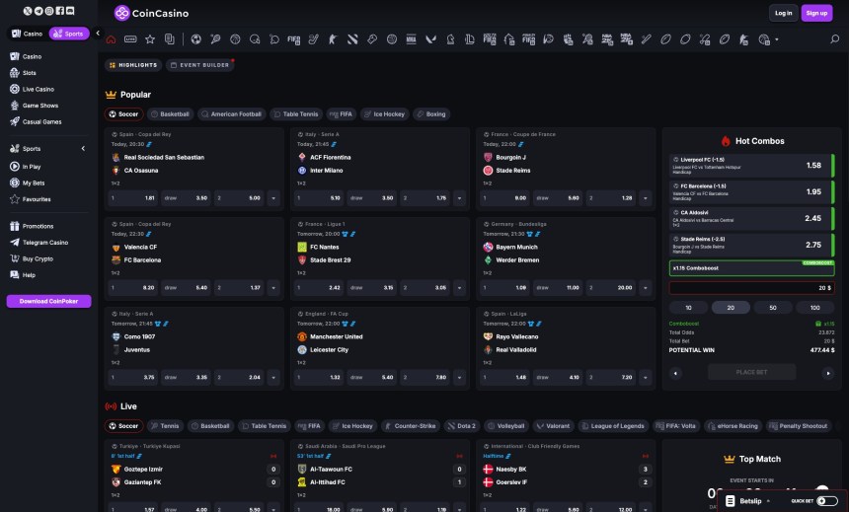This screenshot has width=849, height=512.
Task: Expand more markets for ACF Fiorentina match
Action: (459, 198)
